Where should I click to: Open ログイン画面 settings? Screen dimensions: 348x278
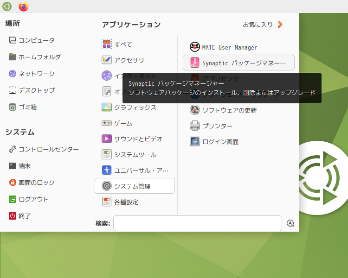238,142
